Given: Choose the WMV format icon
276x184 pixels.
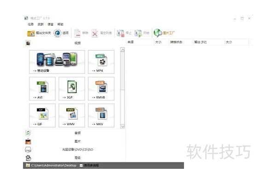Looking at the screenshot, I should (71, 115).
